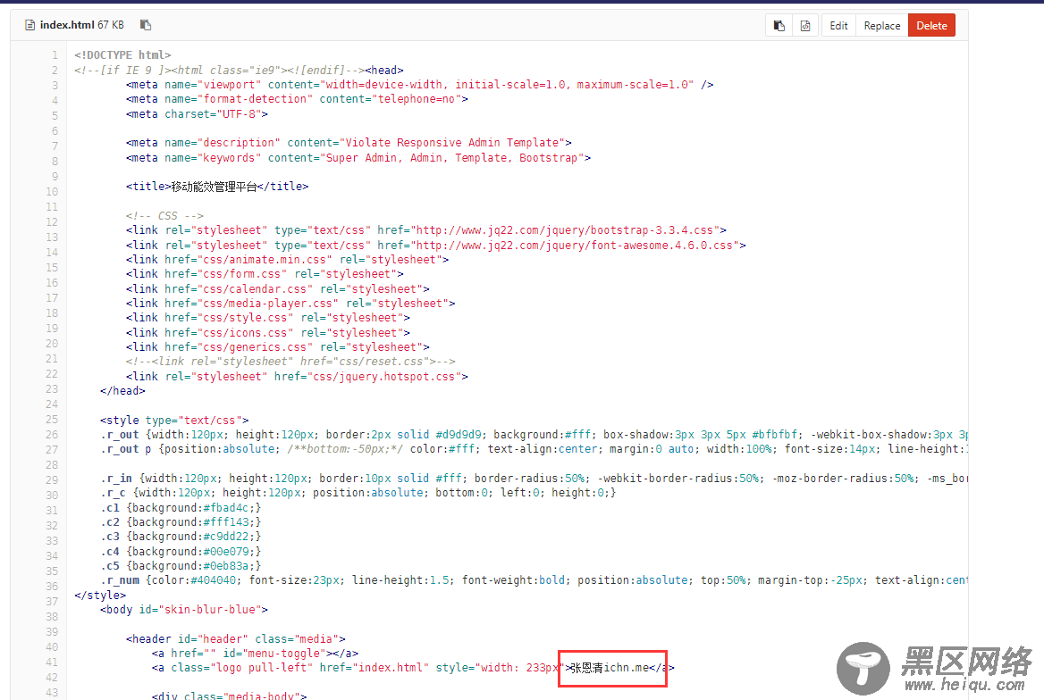The image size is (1044, 700).
Task: Click the "css/media-player.css" href
Action: pos(267,304)
